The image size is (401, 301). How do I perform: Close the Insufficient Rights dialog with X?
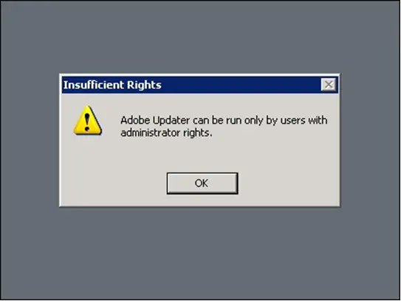[329, 84]
